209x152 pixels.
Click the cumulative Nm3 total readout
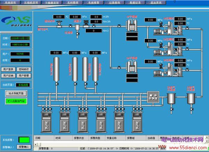[94, 31]
